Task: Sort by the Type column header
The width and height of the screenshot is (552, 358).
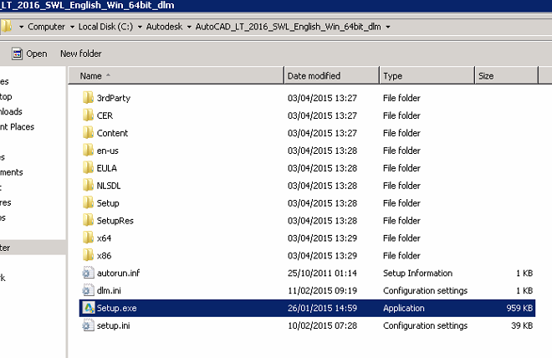Action: pos(427,75)
